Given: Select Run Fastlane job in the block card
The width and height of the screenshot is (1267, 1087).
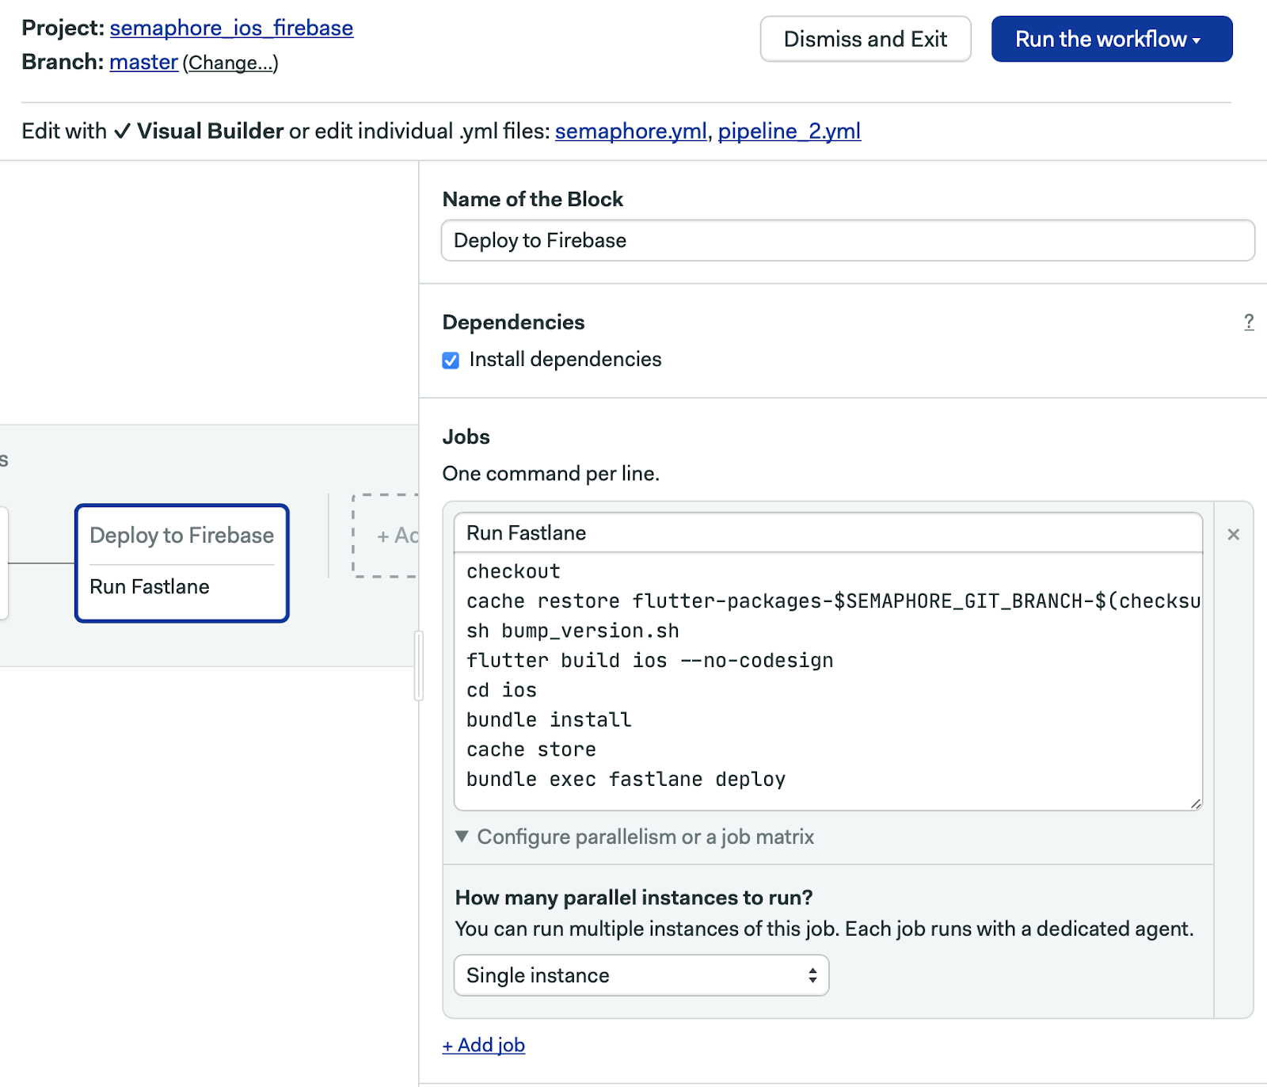Looking at the screenshot, I should coord(150,587).
